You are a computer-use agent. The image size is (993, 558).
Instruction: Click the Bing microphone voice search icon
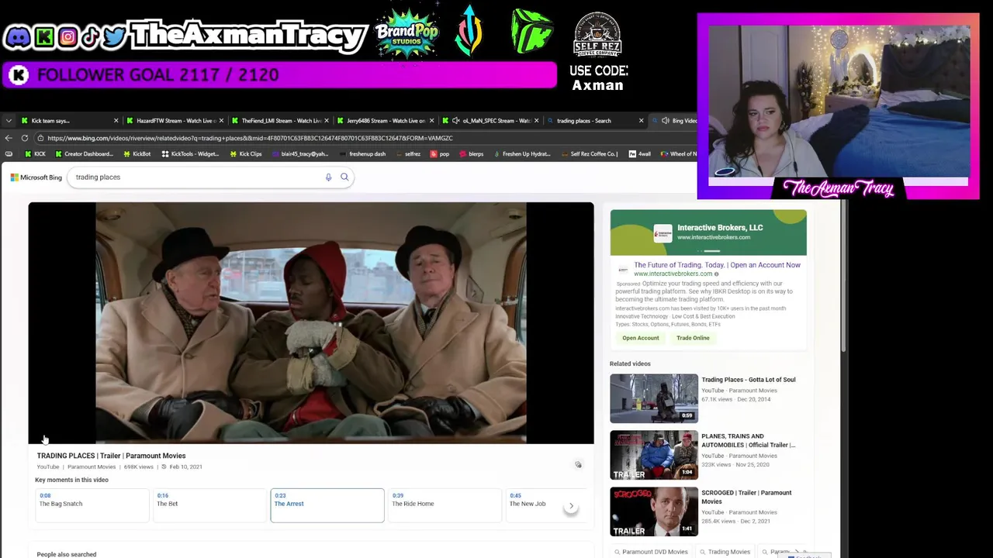pos(328,177)
